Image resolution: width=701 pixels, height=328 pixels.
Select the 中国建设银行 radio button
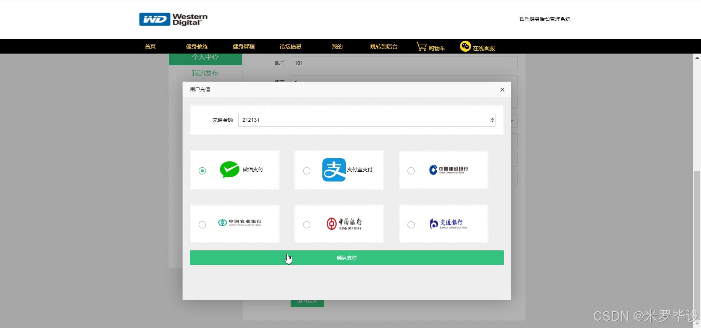point(411,171)
